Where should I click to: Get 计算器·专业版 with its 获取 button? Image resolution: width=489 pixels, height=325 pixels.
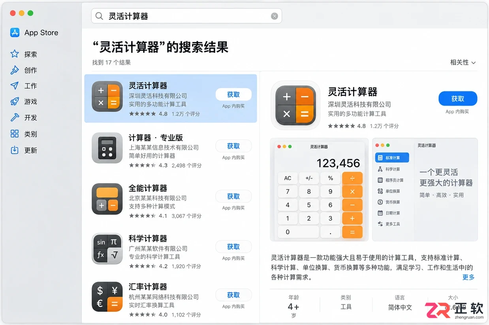coord(233,146)
